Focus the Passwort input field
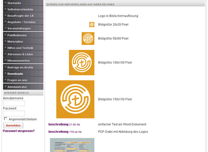This screenshot has width=208, height=152. pyautogui.click(x=14, y=114)
